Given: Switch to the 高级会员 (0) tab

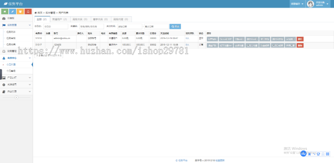Looking at the screenshot, I should [80, 19].
